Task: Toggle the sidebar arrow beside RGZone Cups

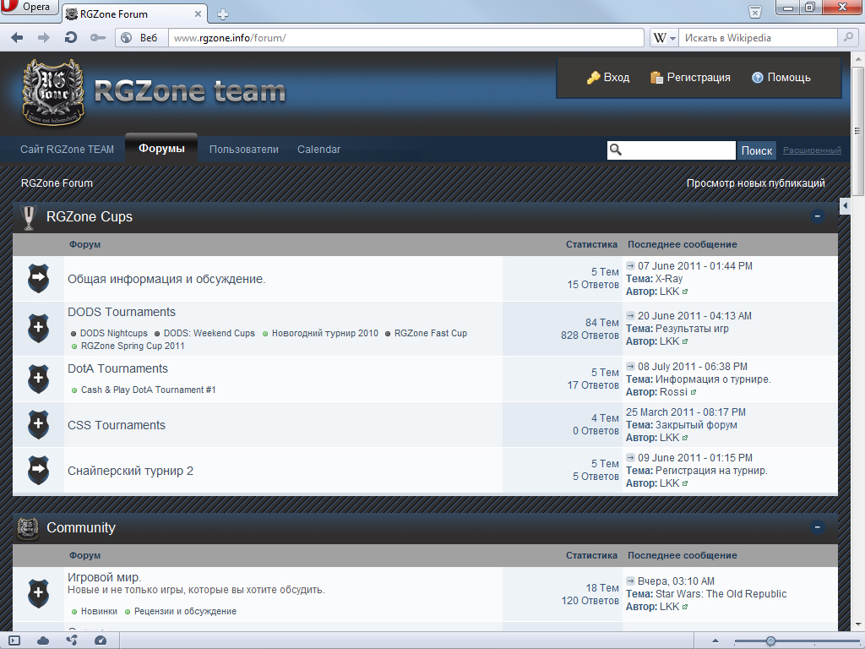Action: point(845,206)
